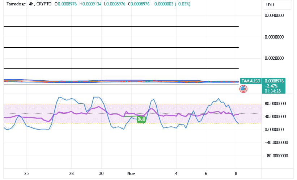Click the 80.0000000 oscillator axis label
297x180 pixels.
point(275,104)
